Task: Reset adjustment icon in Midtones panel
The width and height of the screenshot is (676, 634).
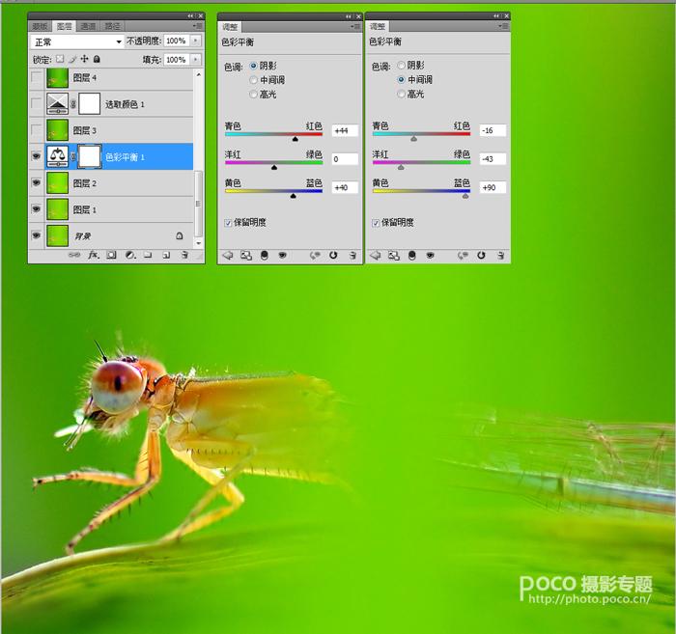Action: (481, 256)
